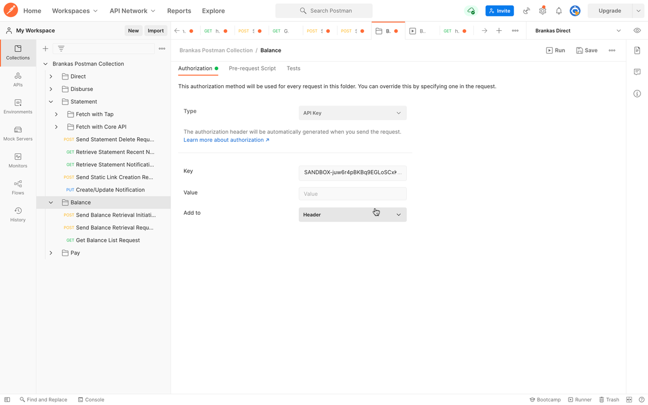The image size is (648, 405).
Task: Click the Key input field
Action: (353, 173)
